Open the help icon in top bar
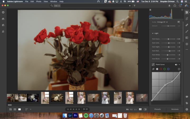Screen dimensions: 190x119 (180, 6)
